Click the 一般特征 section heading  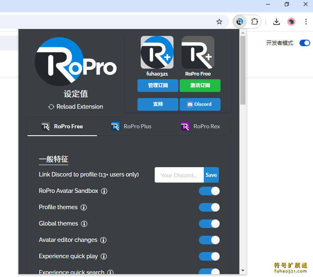[x=54, y=159]
